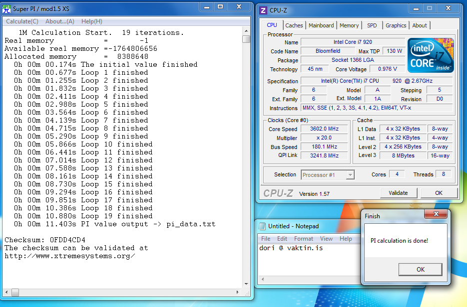Open the Calculate(C) menu in Super PI

(22, 21)
